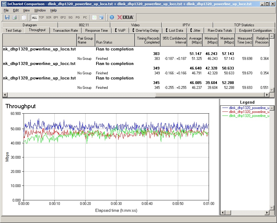Switch to the 802.11 tab

pos(84,25)
